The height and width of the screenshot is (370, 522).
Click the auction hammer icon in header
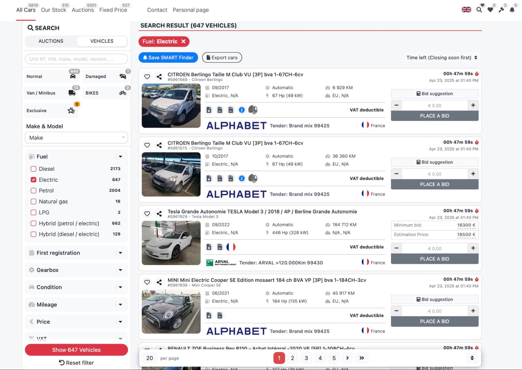click(501, 10)
